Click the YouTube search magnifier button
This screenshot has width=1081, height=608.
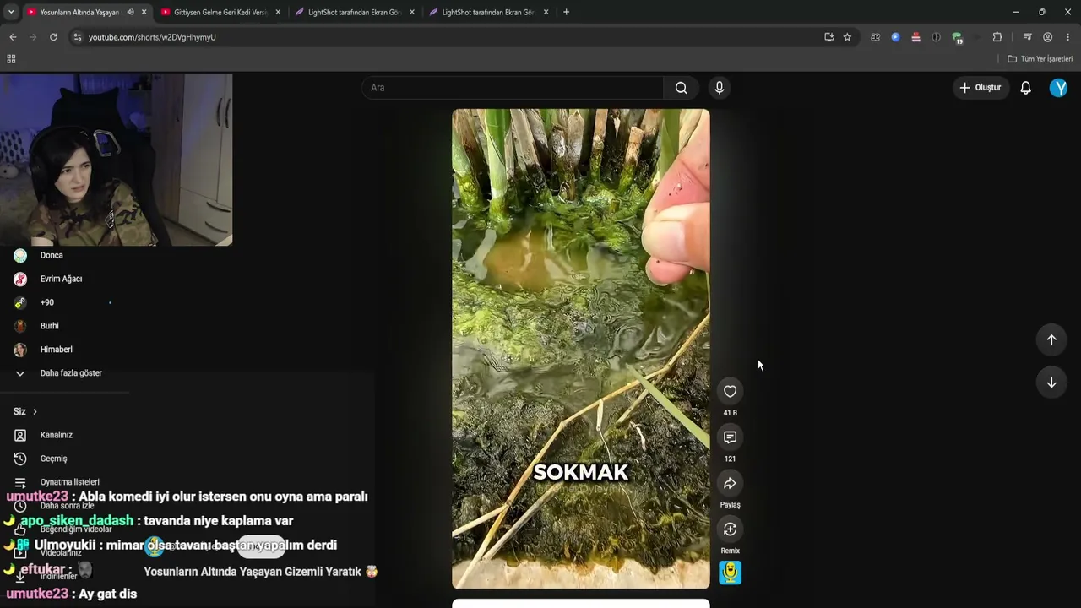pos(681,88)
